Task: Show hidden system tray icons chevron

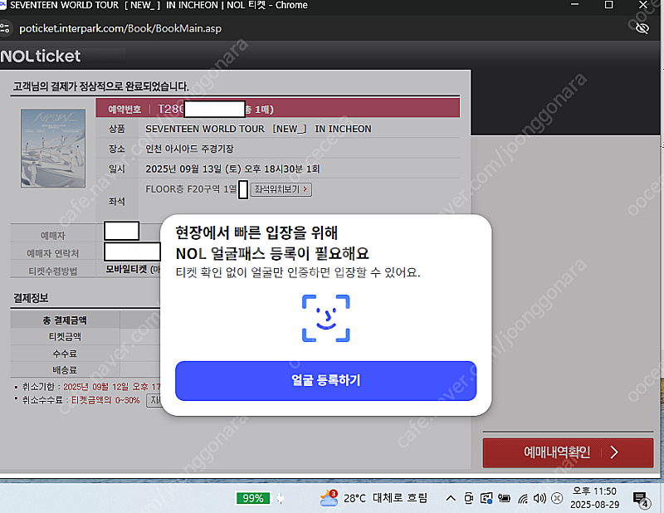Action: point(451,498)
